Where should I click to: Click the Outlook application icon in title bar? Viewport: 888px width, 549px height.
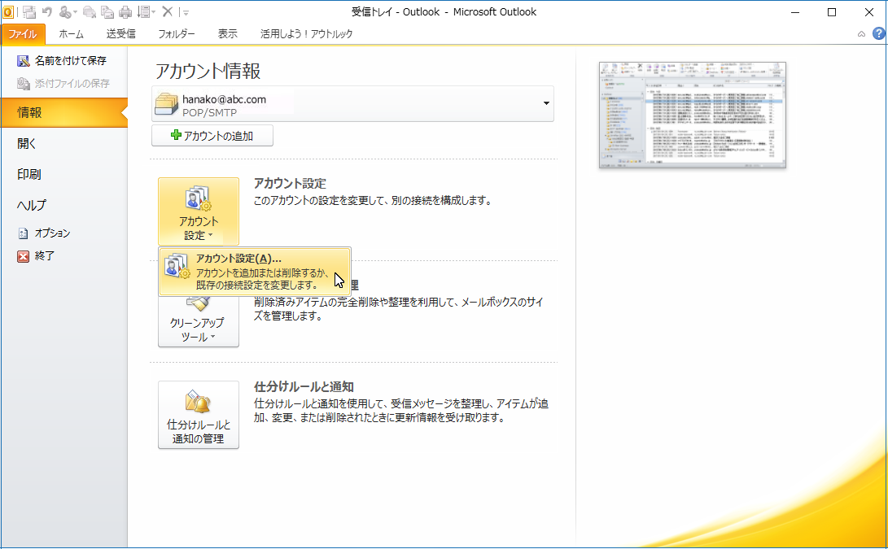tap(8, 12)
